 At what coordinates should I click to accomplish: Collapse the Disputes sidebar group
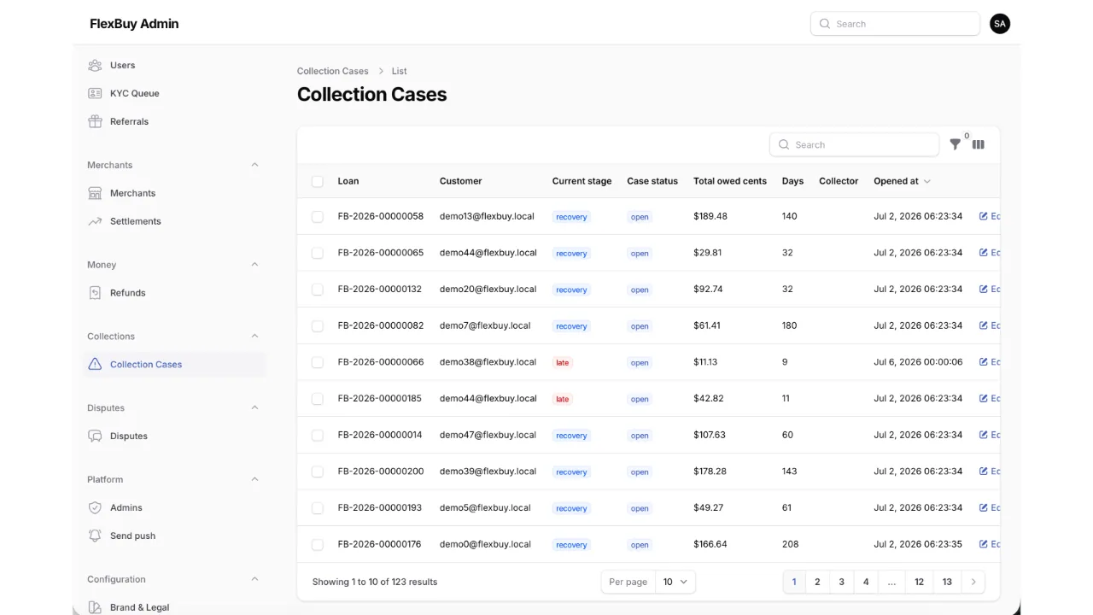click(x=254, y=407)
